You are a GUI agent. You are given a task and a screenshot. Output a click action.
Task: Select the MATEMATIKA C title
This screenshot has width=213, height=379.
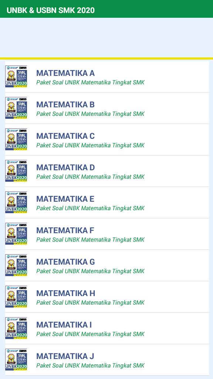[65, 136]
